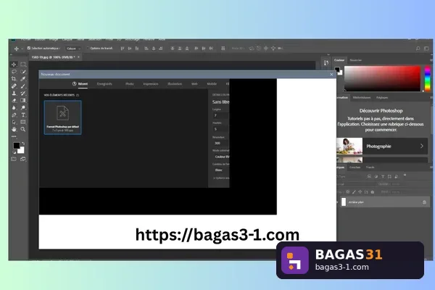
Task: Switch to Impression tab
Action: (151, 84)
